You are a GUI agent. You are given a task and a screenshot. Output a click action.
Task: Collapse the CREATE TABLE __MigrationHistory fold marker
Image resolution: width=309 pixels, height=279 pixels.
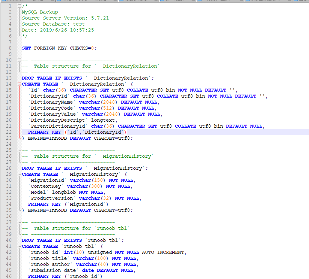pos(20,174)
